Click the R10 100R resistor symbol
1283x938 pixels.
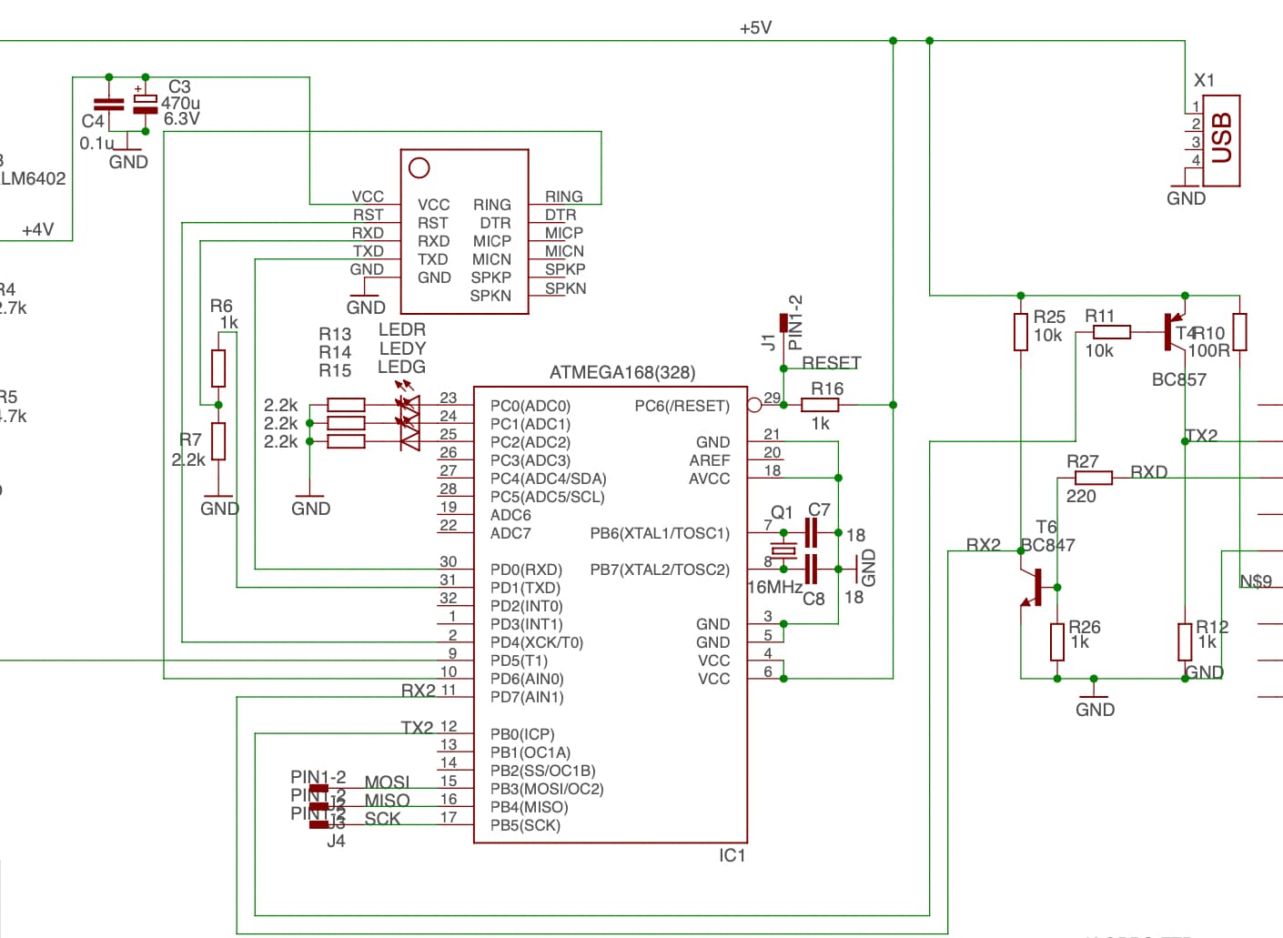(x=1239, y=332)
